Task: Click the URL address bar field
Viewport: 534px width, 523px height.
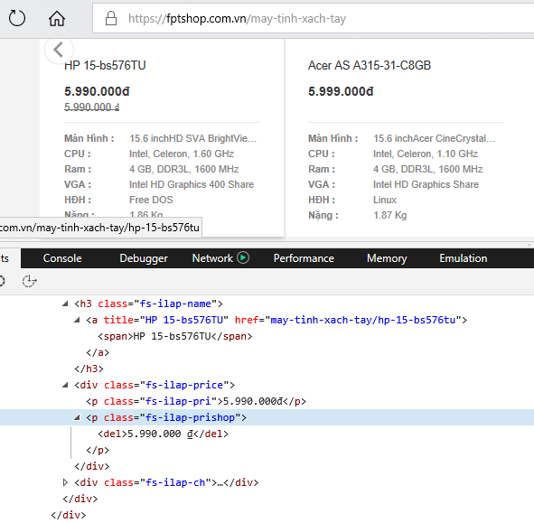Action: (314, 18)
